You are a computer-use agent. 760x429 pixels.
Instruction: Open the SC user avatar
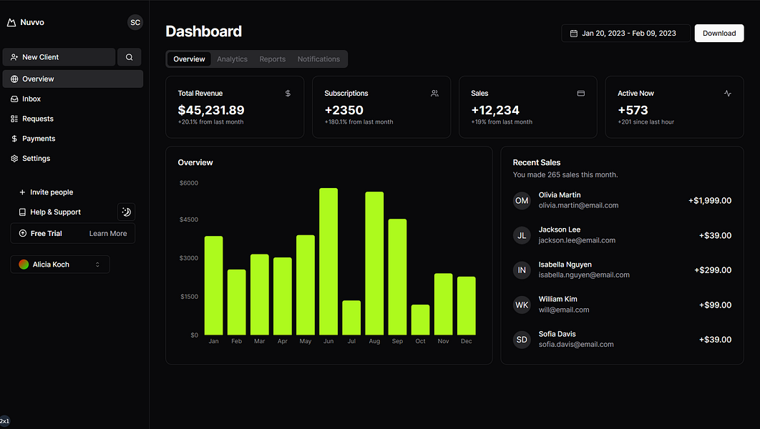point(135,22)
